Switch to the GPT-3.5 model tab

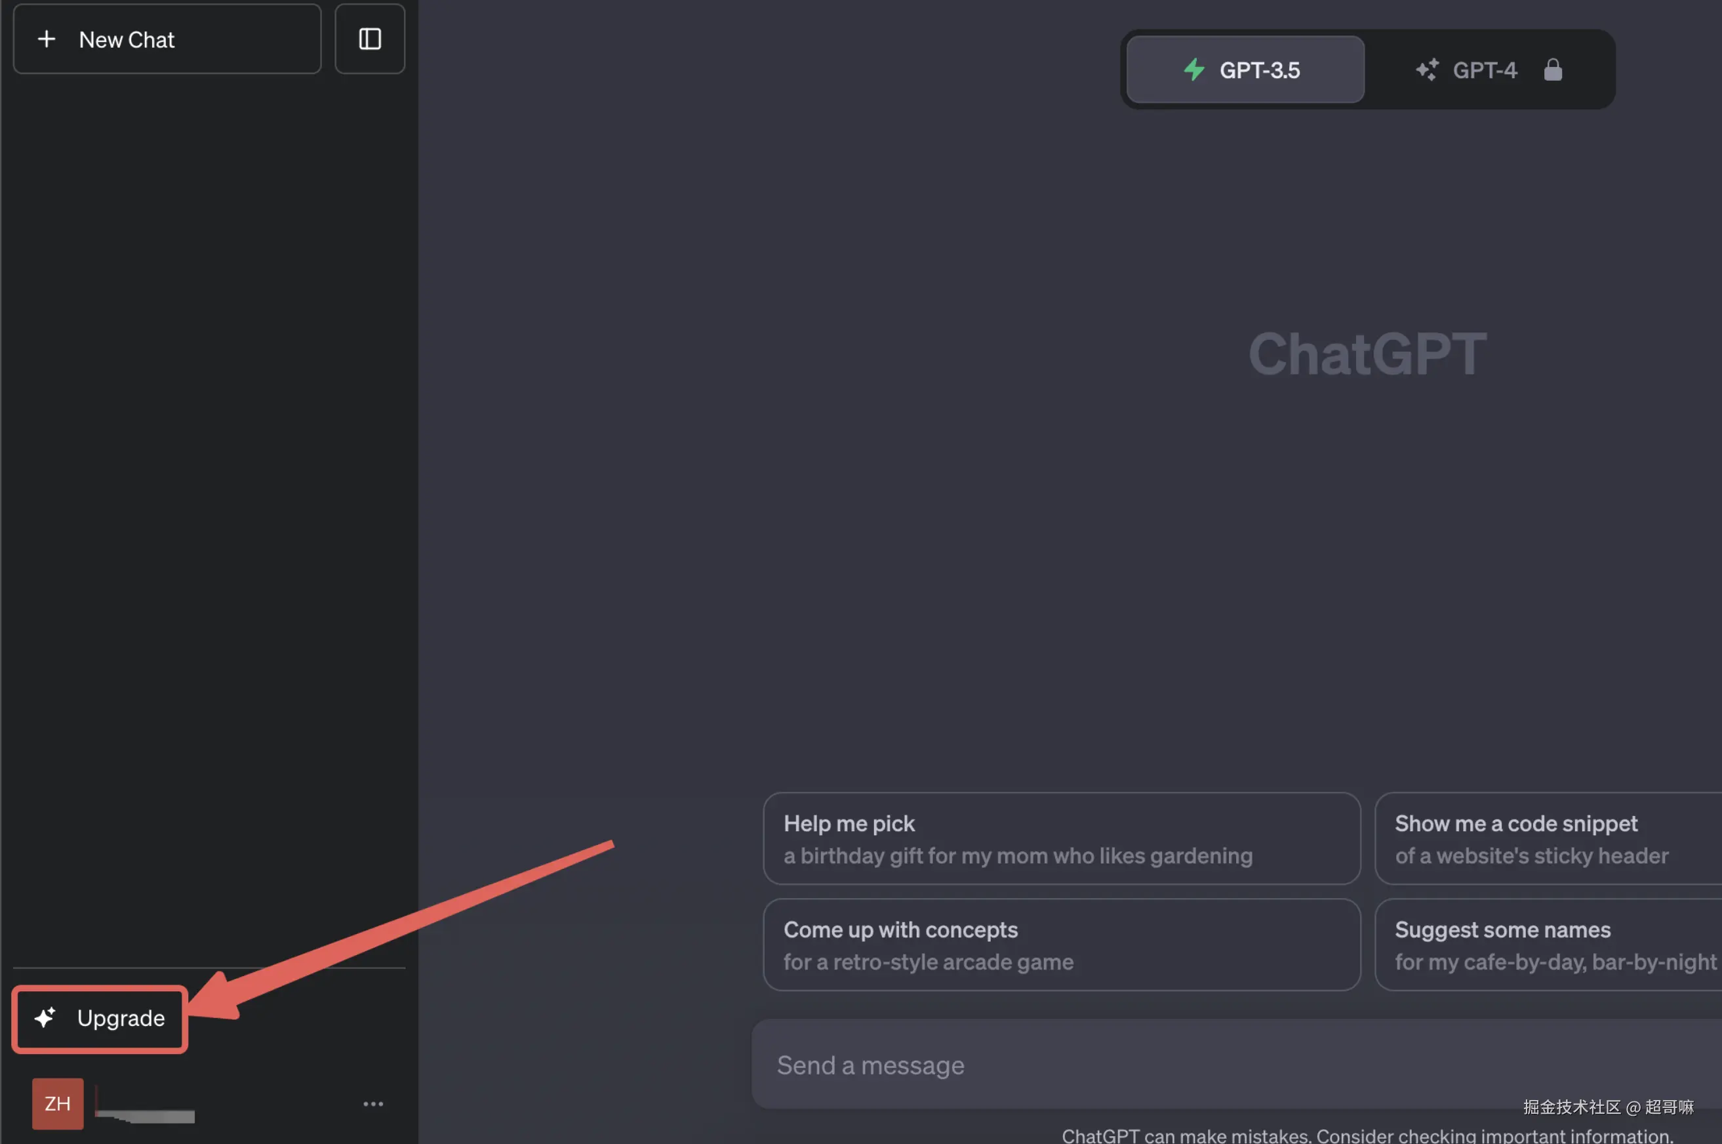[x=1245, y=70]
